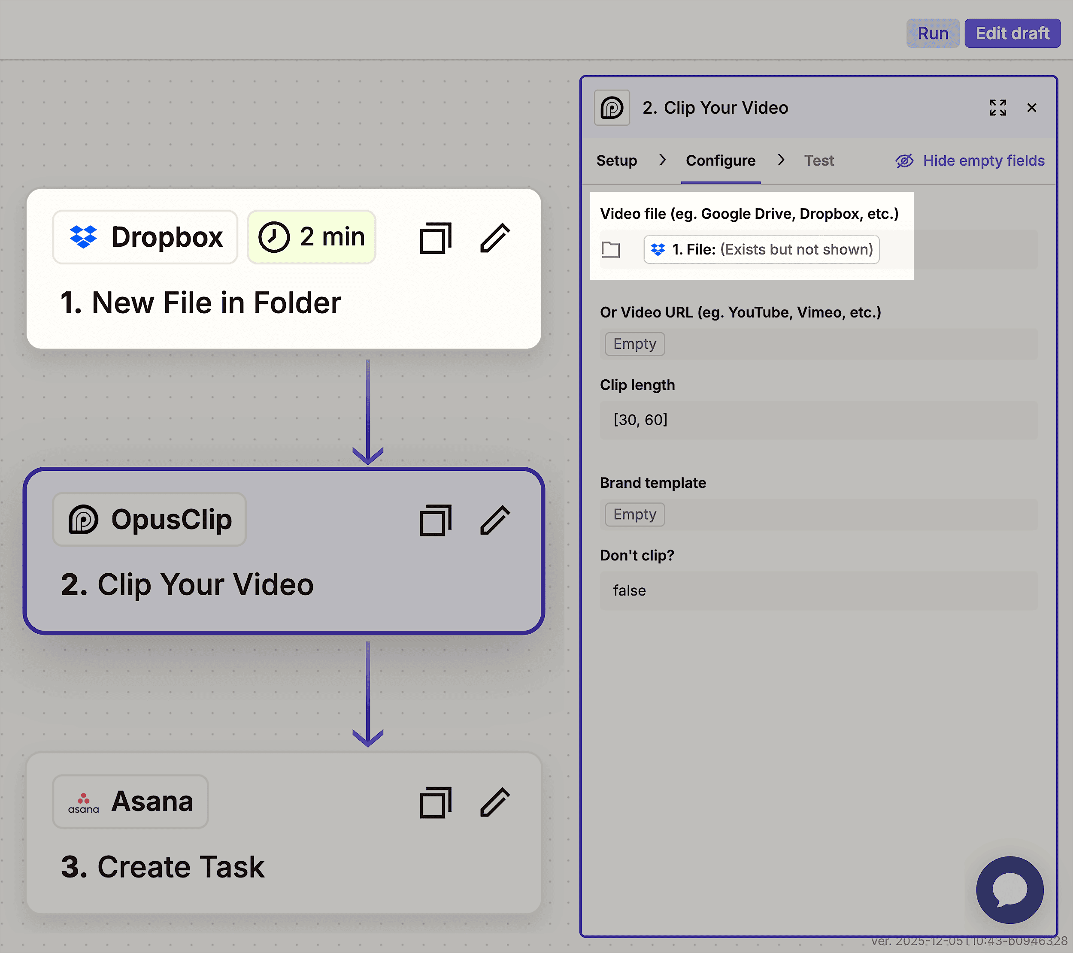The height and width of the screenshot is (953, 1073).
Task: Switch to the Setup tab
Action: coord(617,160)
